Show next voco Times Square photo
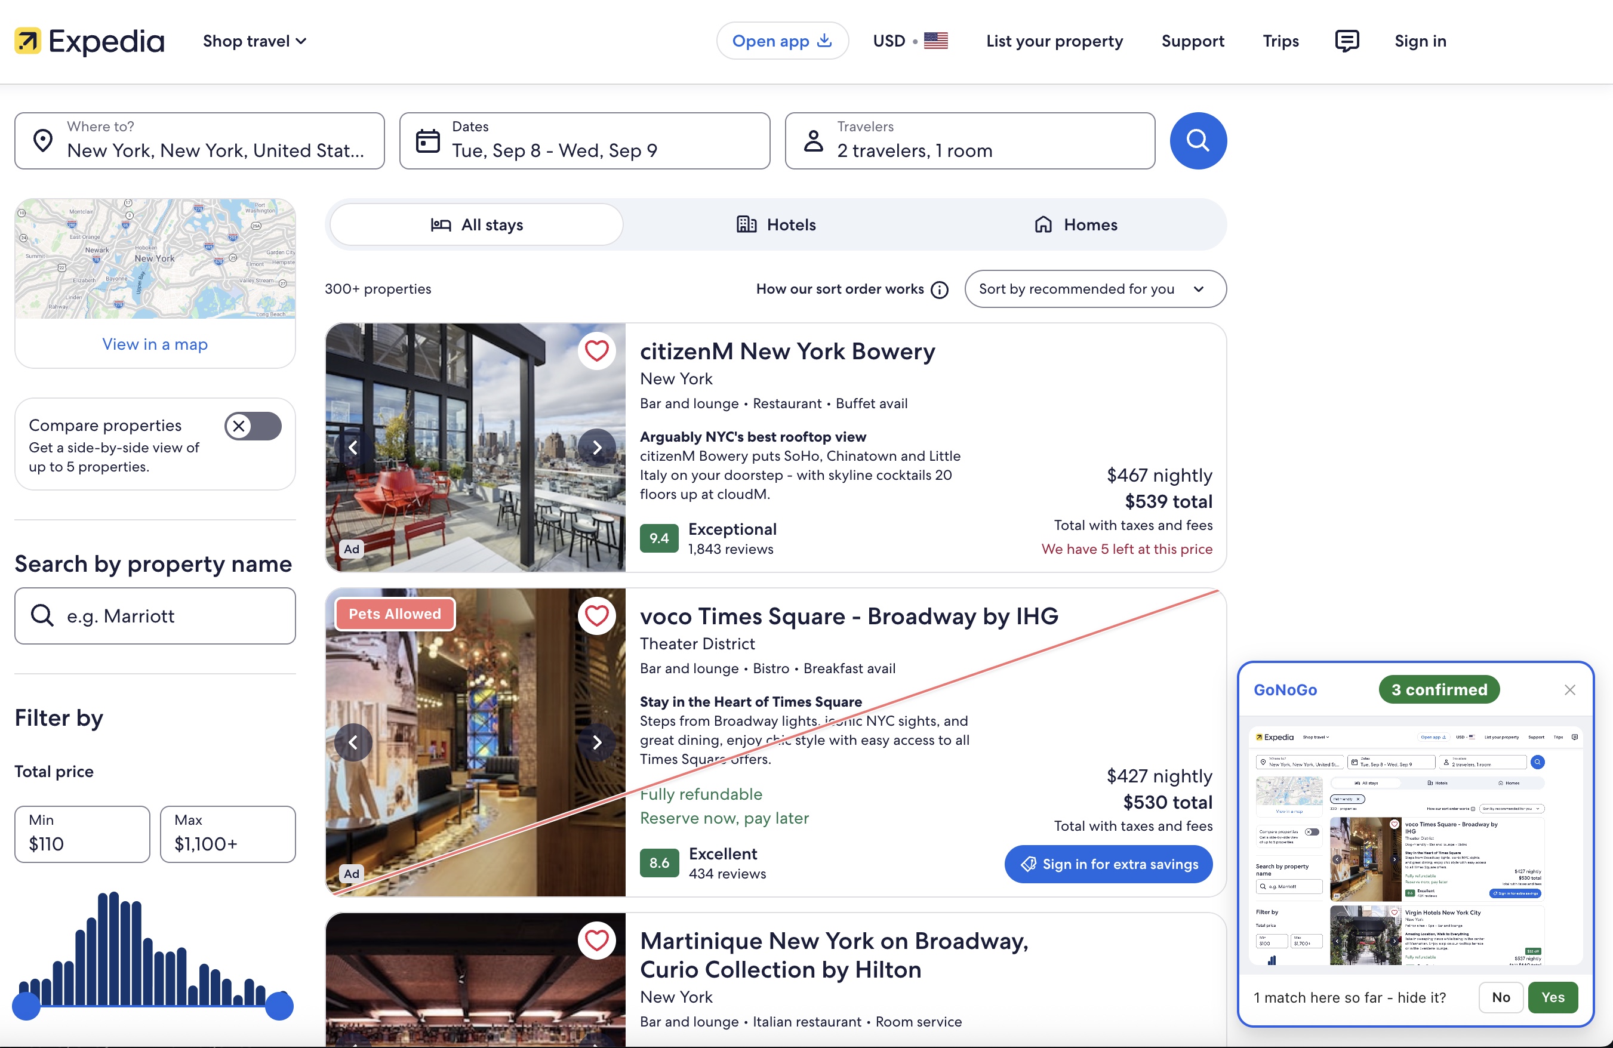Screen dimensions: 1613x1048 [596, 742]
